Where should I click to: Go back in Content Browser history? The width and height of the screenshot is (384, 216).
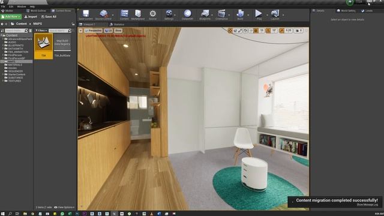click(x=2, y=24)
